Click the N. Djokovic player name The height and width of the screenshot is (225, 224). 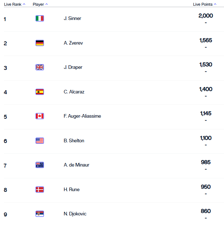point(75,214)
